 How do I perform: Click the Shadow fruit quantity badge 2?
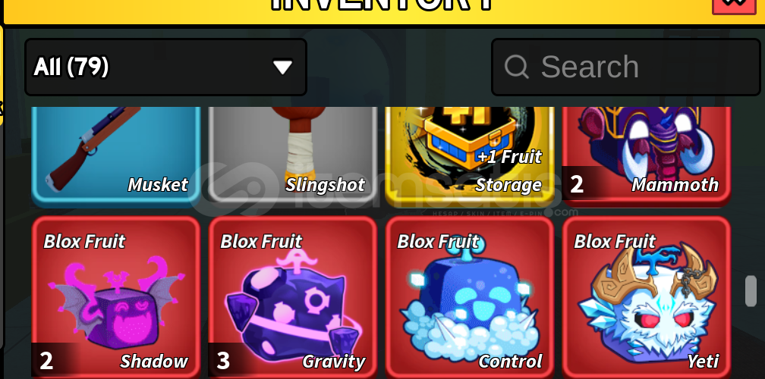46,361
